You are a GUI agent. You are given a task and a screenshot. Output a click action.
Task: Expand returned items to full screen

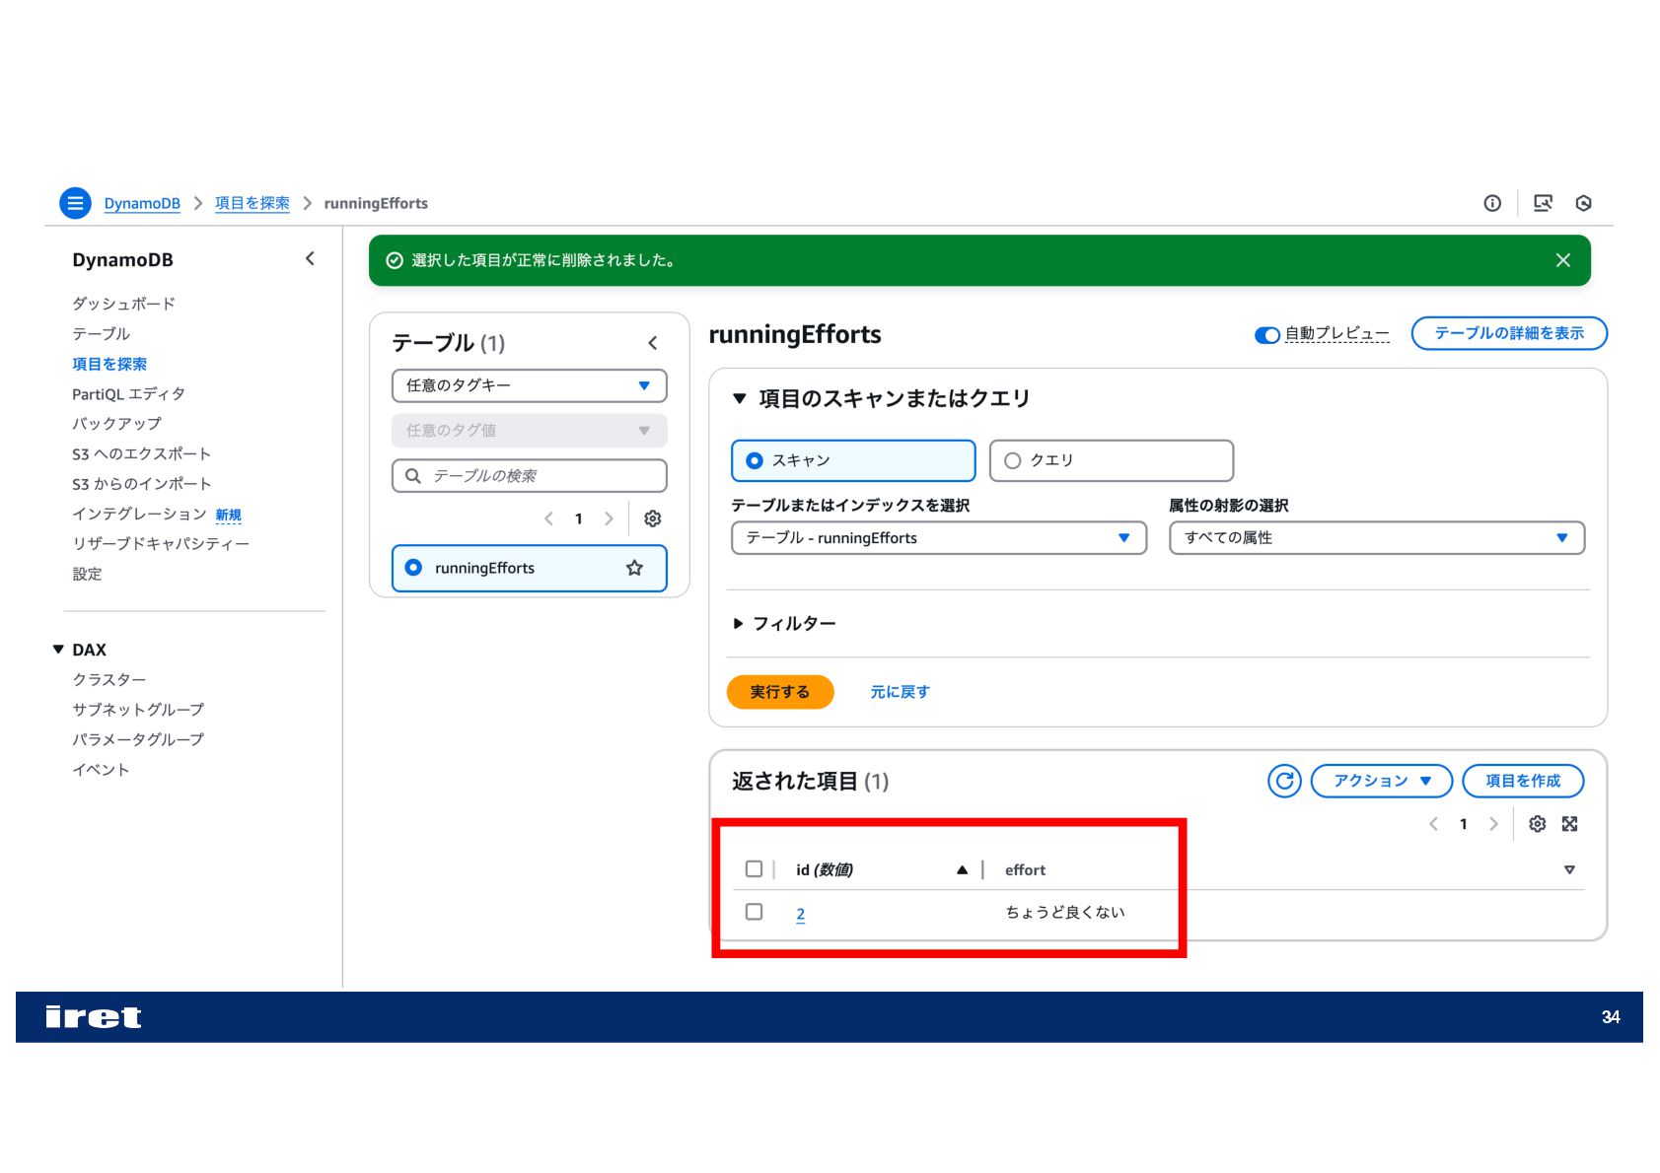pyautogui.click(x=1570, y=824)
